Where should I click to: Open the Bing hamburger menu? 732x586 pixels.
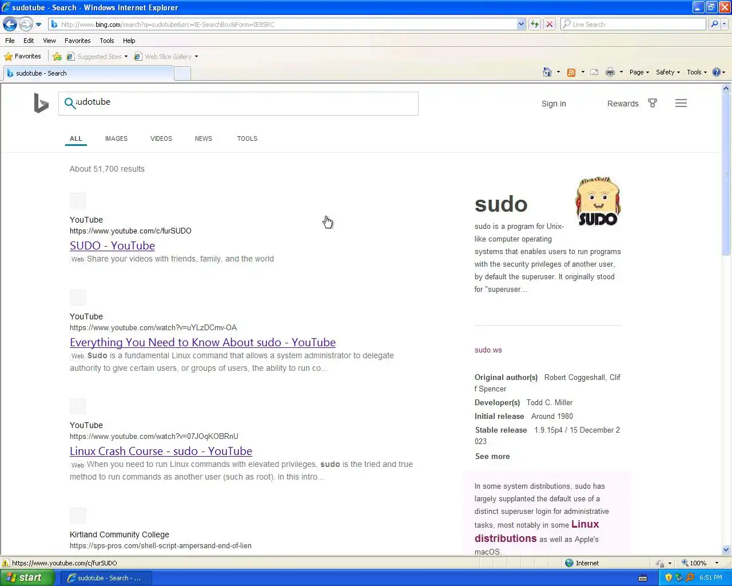pyautogui.click(x=681, y=103)
